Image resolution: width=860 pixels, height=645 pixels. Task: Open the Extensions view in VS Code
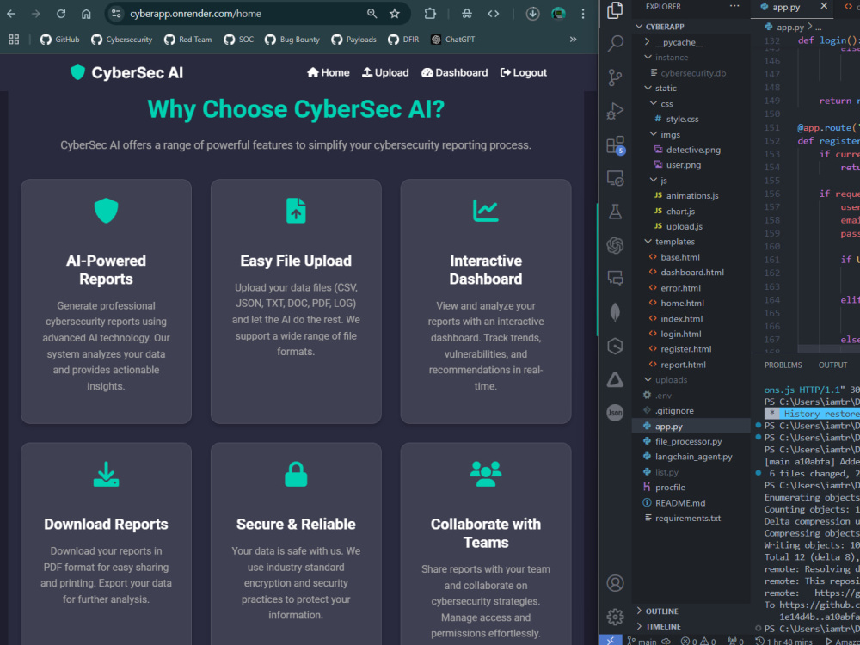[616, 144]
